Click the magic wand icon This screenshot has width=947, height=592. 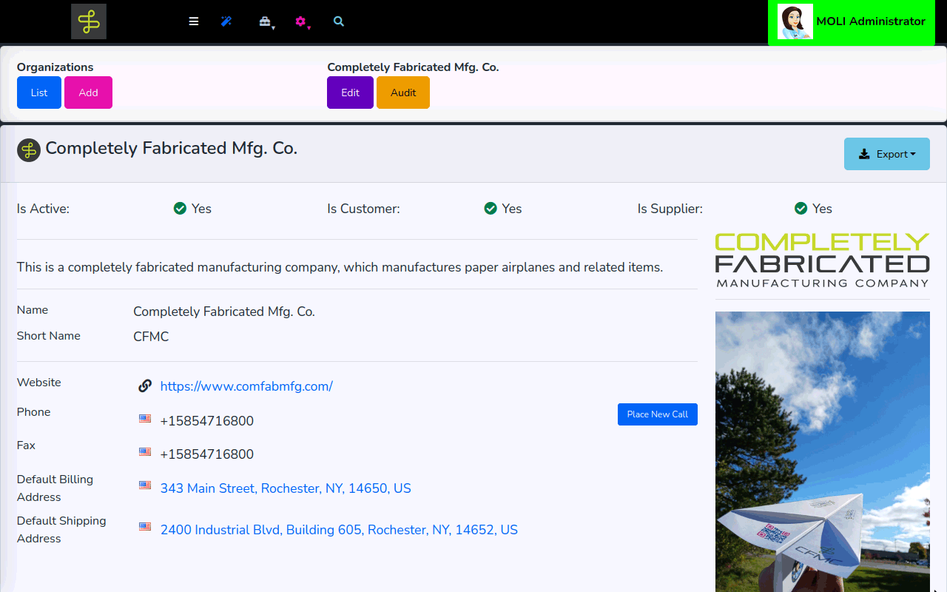[x=226, y=21]
